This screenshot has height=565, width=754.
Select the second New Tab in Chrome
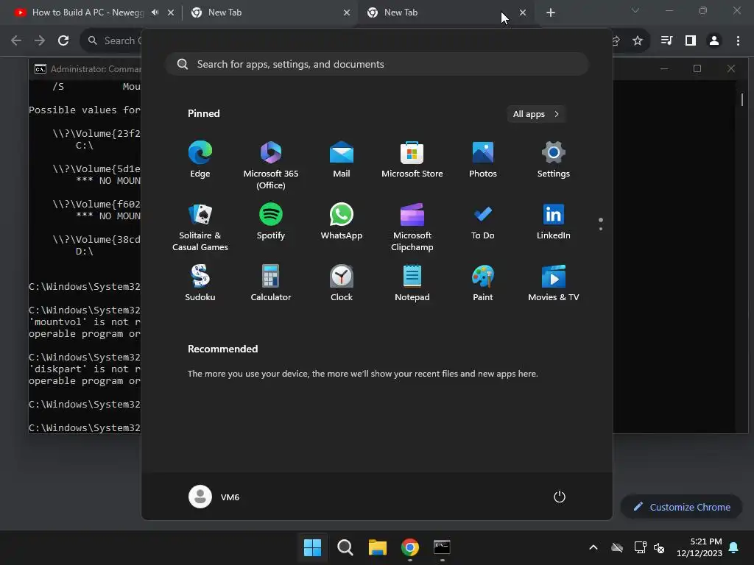click(269, 13)
